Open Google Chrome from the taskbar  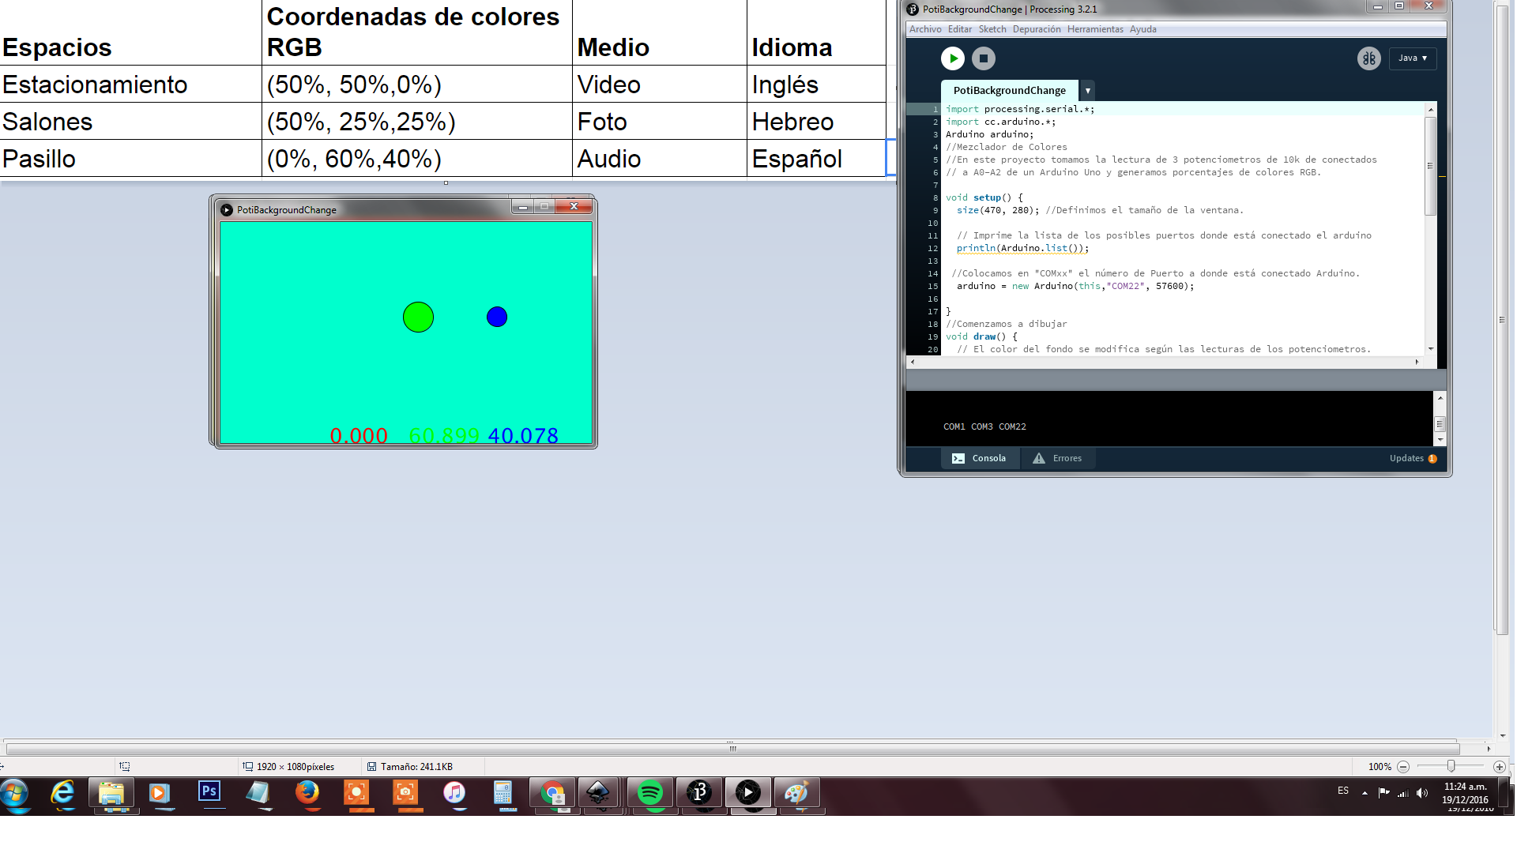(553, 792)
